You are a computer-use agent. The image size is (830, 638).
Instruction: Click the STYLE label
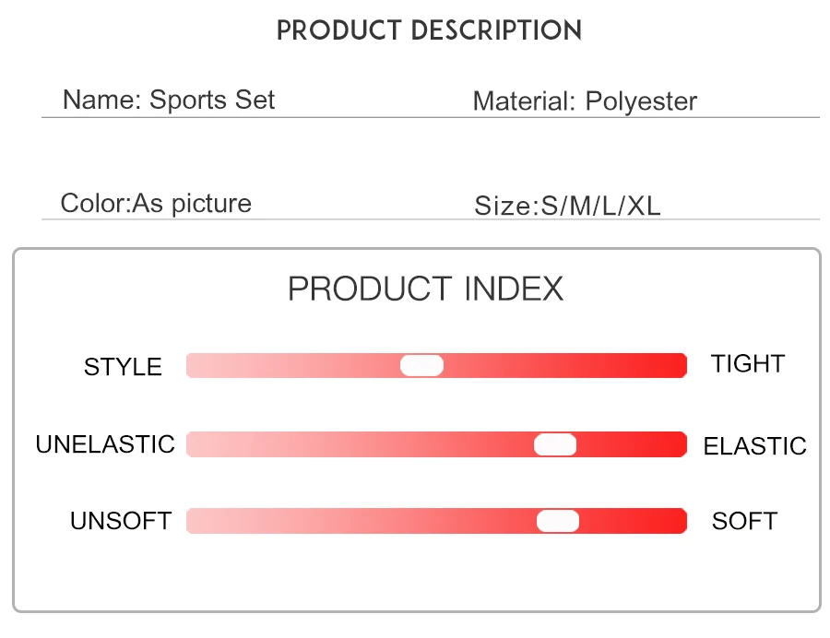pos(123,367)
